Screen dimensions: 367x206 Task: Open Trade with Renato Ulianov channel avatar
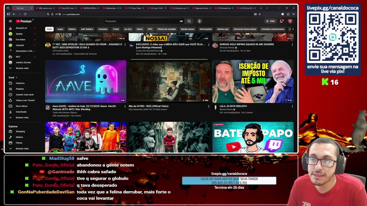click(48, 107)
